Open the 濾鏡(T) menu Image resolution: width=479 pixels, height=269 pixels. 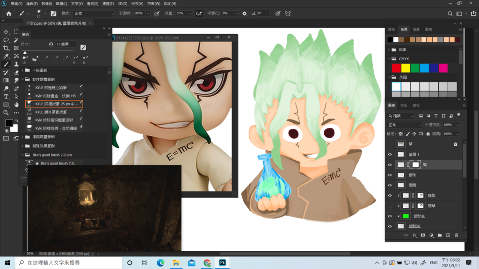(x=108, y=4)
